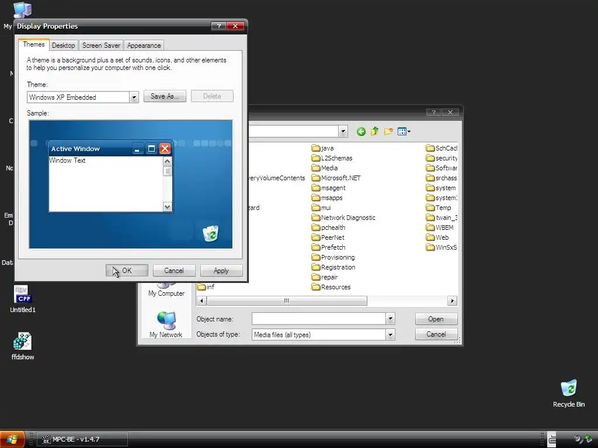Select the Microsoft.NET folder
The height and width of the screenshot is (448, 598).
click(336, 178)
